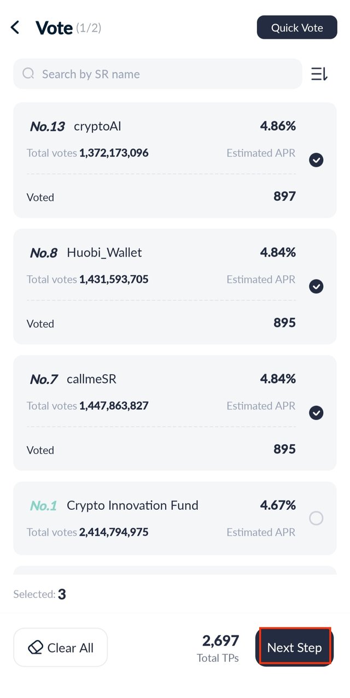Uncheck the callmeSR selection checkmark
The image size is (350, 698).
(316, 412)
